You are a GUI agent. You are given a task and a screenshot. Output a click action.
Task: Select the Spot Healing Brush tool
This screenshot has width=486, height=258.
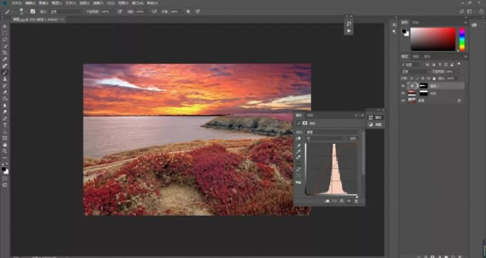pos(5,65)
